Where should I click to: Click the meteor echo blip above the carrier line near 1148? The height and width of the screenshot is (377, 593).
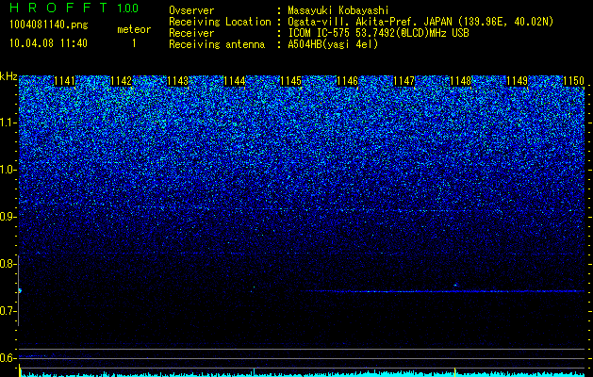click(455, 286)
